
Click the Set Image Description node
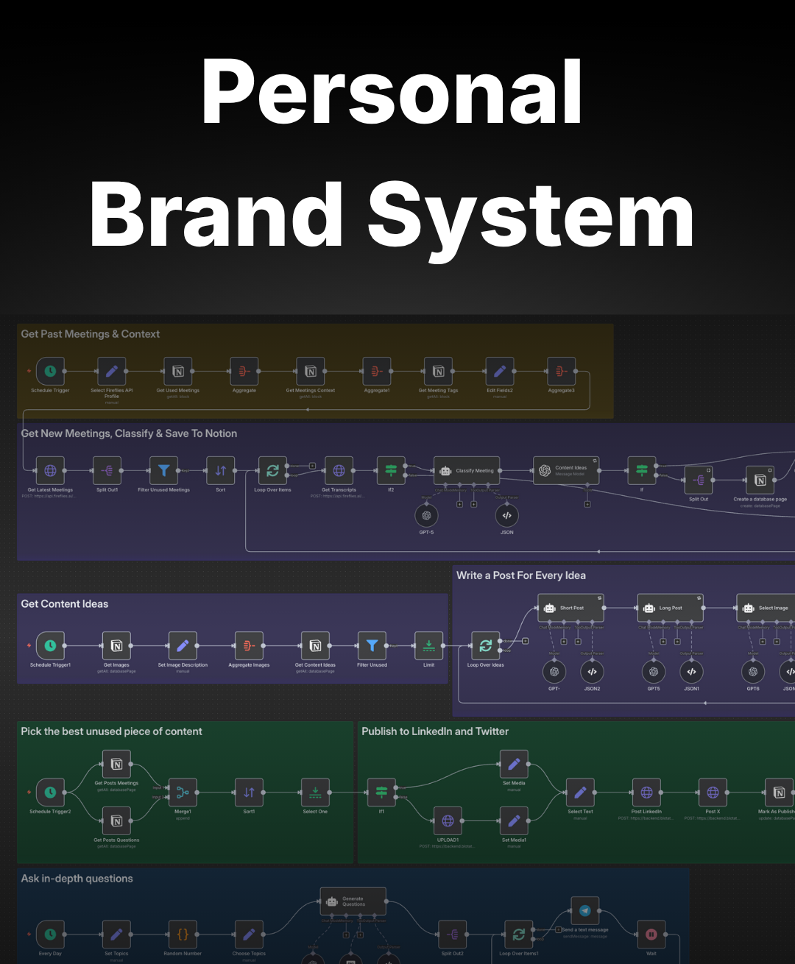[183, 645]
